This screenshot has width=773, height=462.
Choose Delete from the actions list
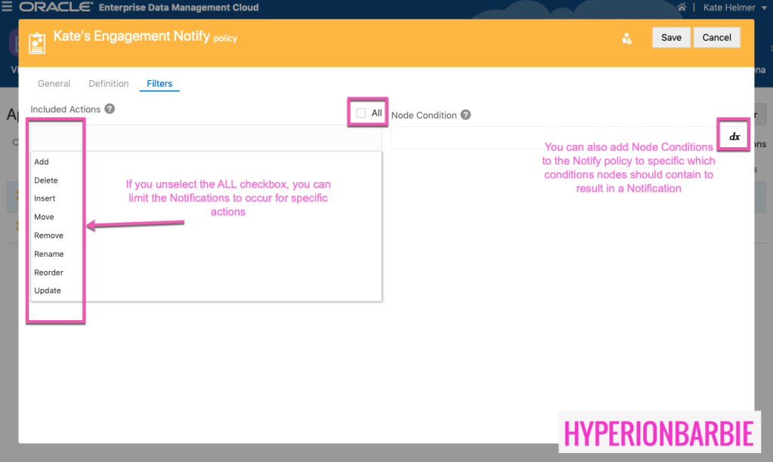tap(46, 180)
